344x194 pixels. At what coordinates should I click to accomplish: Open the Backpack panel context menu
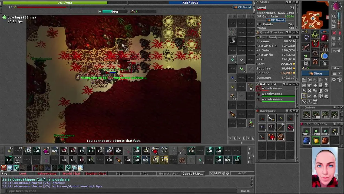[287, 111]
